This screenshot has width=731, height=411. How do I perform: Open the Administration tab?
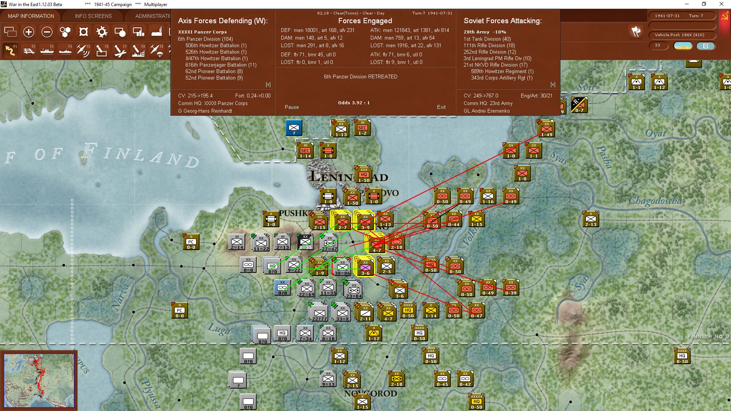(152, 16)
